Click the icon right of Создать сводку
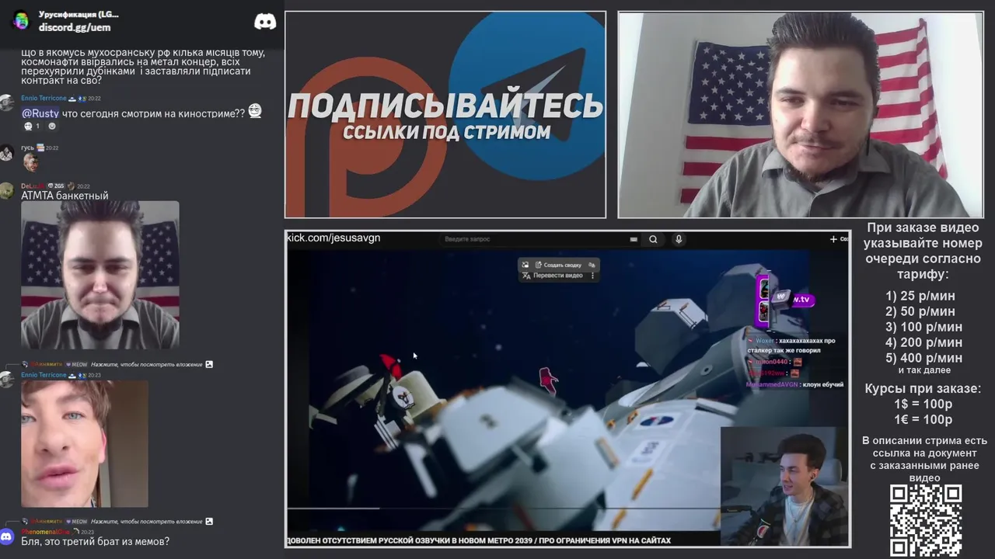The width and height of the screenshot is (995, 559). tap(593, 265)
